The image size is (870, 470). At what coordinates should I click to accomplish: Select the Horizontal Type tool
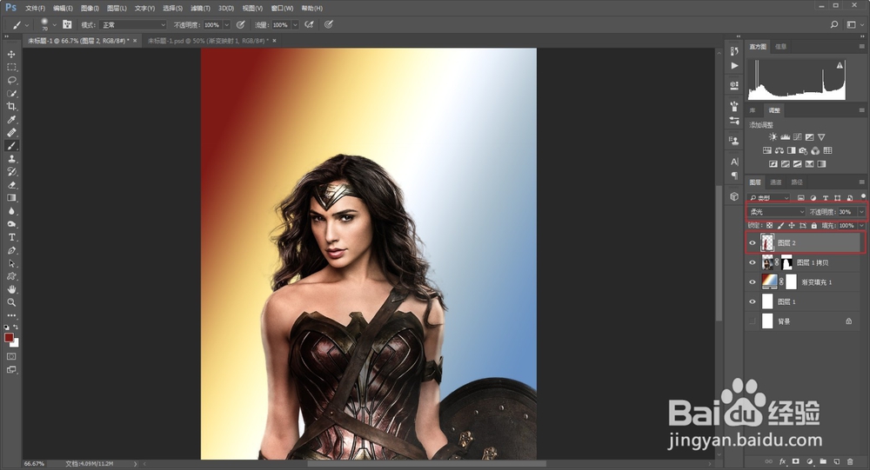(x=11, y=237)
